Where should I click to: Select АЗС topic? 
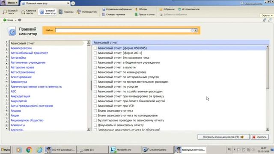click(x=13, y=91)
